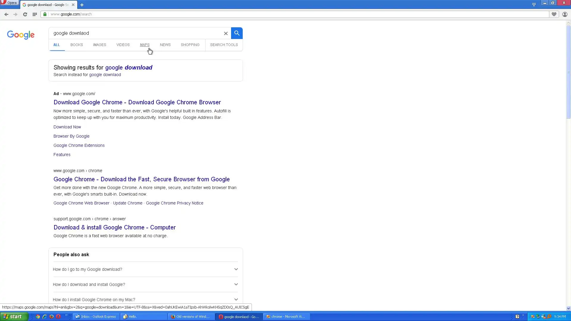
Task: Open the Opera menu button
Action: pos(9,3)
